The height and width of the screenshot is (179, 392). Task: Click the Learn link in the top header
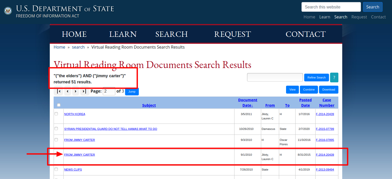pos(325,17)
